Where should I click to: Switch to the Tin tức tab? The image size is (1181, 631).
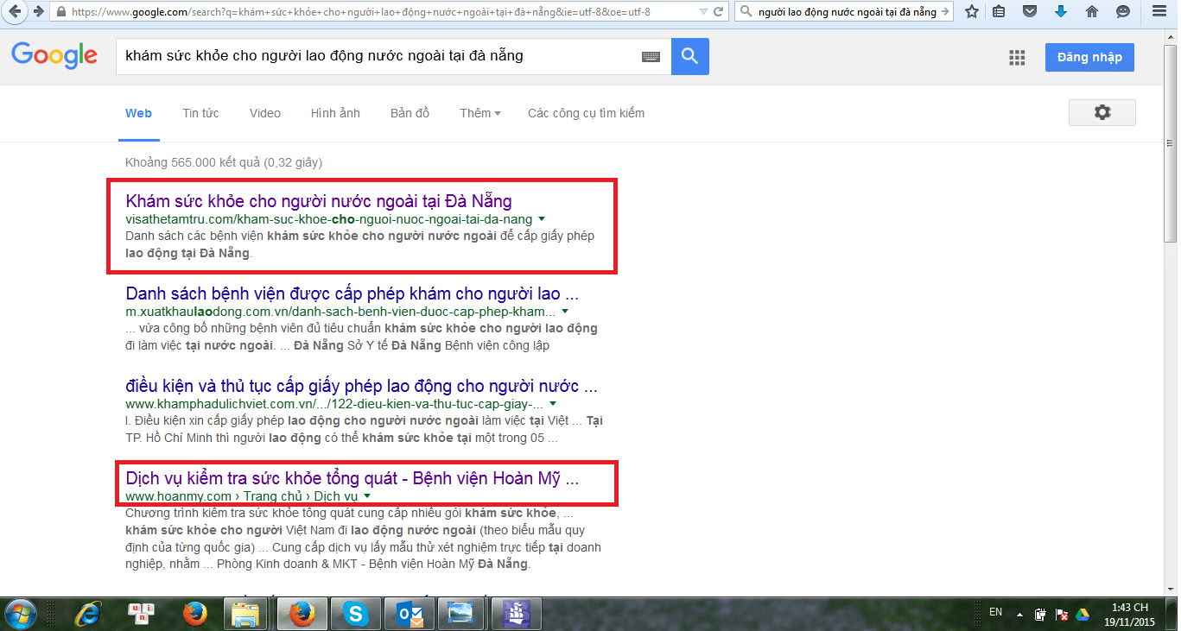click(x=200, y=113)
